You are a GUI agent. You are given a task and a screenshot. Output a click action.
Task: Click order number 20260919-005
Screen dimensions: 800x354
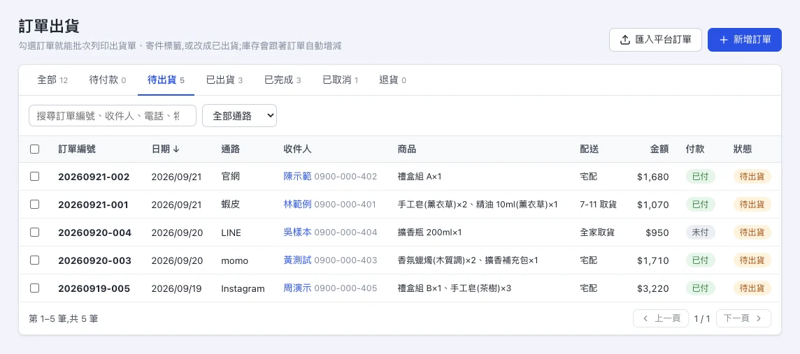[x=94, y=289]
